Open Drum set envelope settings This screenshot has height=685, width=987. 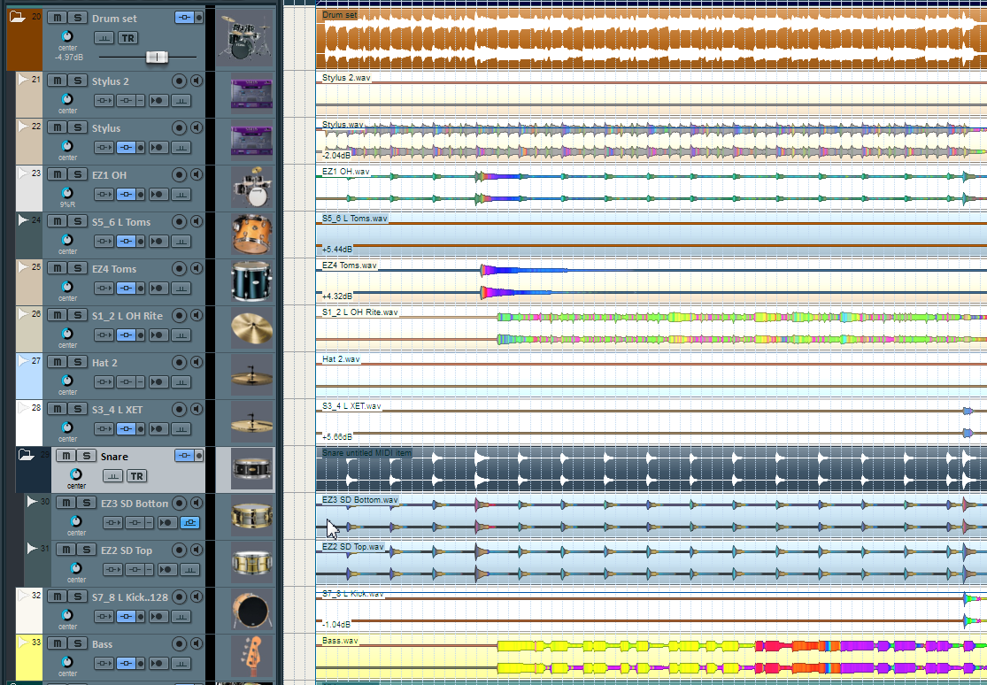click(x=104, y=38)
